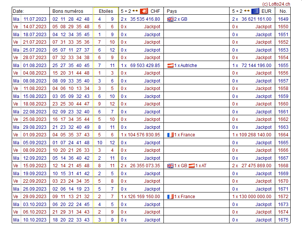The height and width of the screenshot is (226, 302).
Task: Click the 69 503 429.85 CHF amount
Action: point(145,66)
